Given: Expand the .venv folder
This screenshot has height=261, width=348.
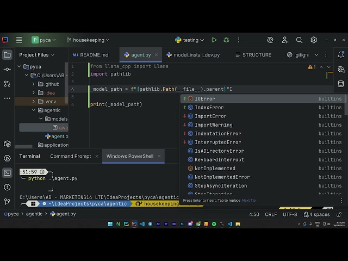Looking at the screenshot, I should 34,102.
